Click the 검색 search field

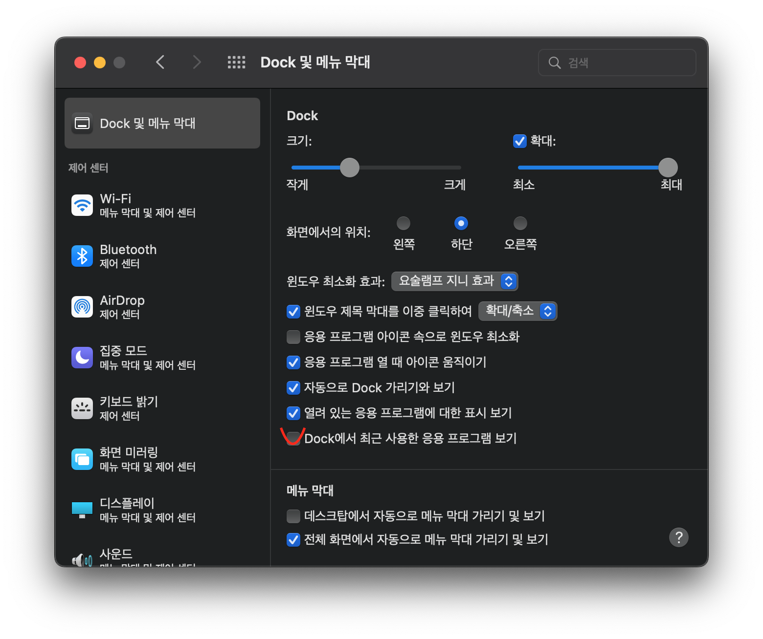tap(617, 63)
